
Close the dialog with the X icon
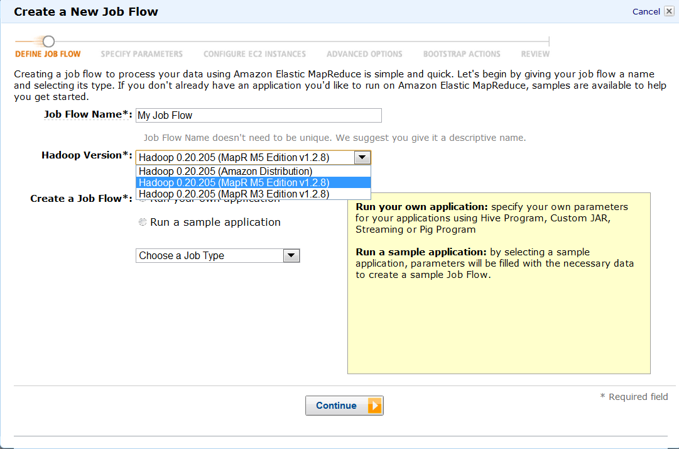tap(669, 11)
